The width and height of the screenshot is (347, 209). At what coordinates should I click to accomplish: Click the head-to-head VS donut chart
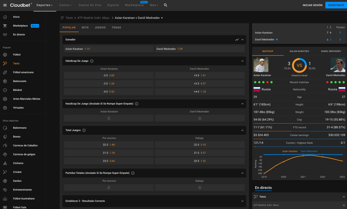[x=299, y=66]
